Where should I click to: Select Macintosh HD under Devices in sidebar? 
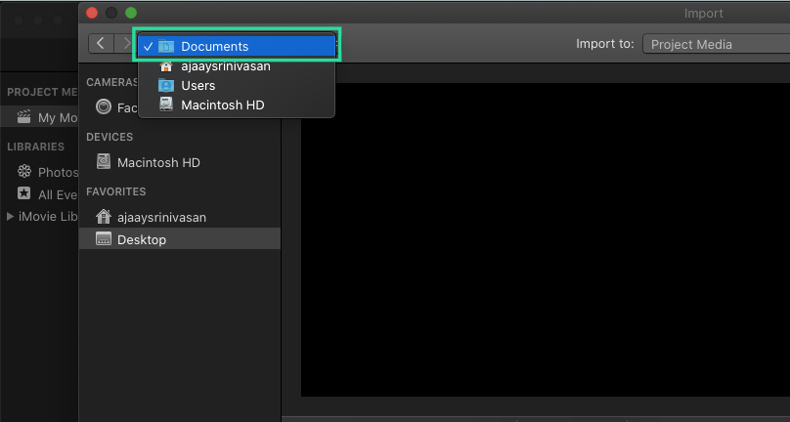[157, 162]
